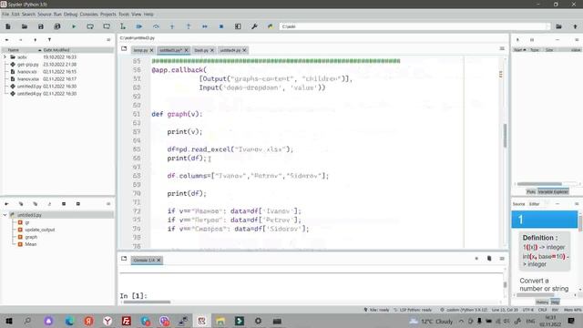Click the filter icon in the Files pane
This screenshot has width=583, height=328.
[x=49, y=40]
